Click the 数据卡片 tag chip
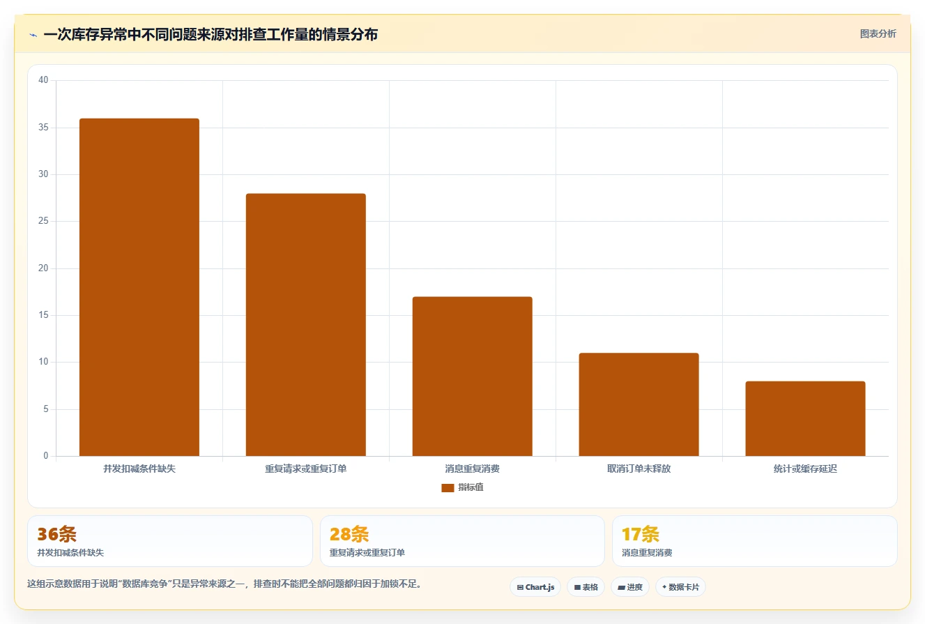The height and width of the screenshot is (624, 925). pos(680,587)
